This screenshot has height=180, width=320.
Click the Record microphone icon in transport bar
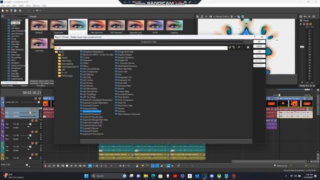(x=45, y=166)
